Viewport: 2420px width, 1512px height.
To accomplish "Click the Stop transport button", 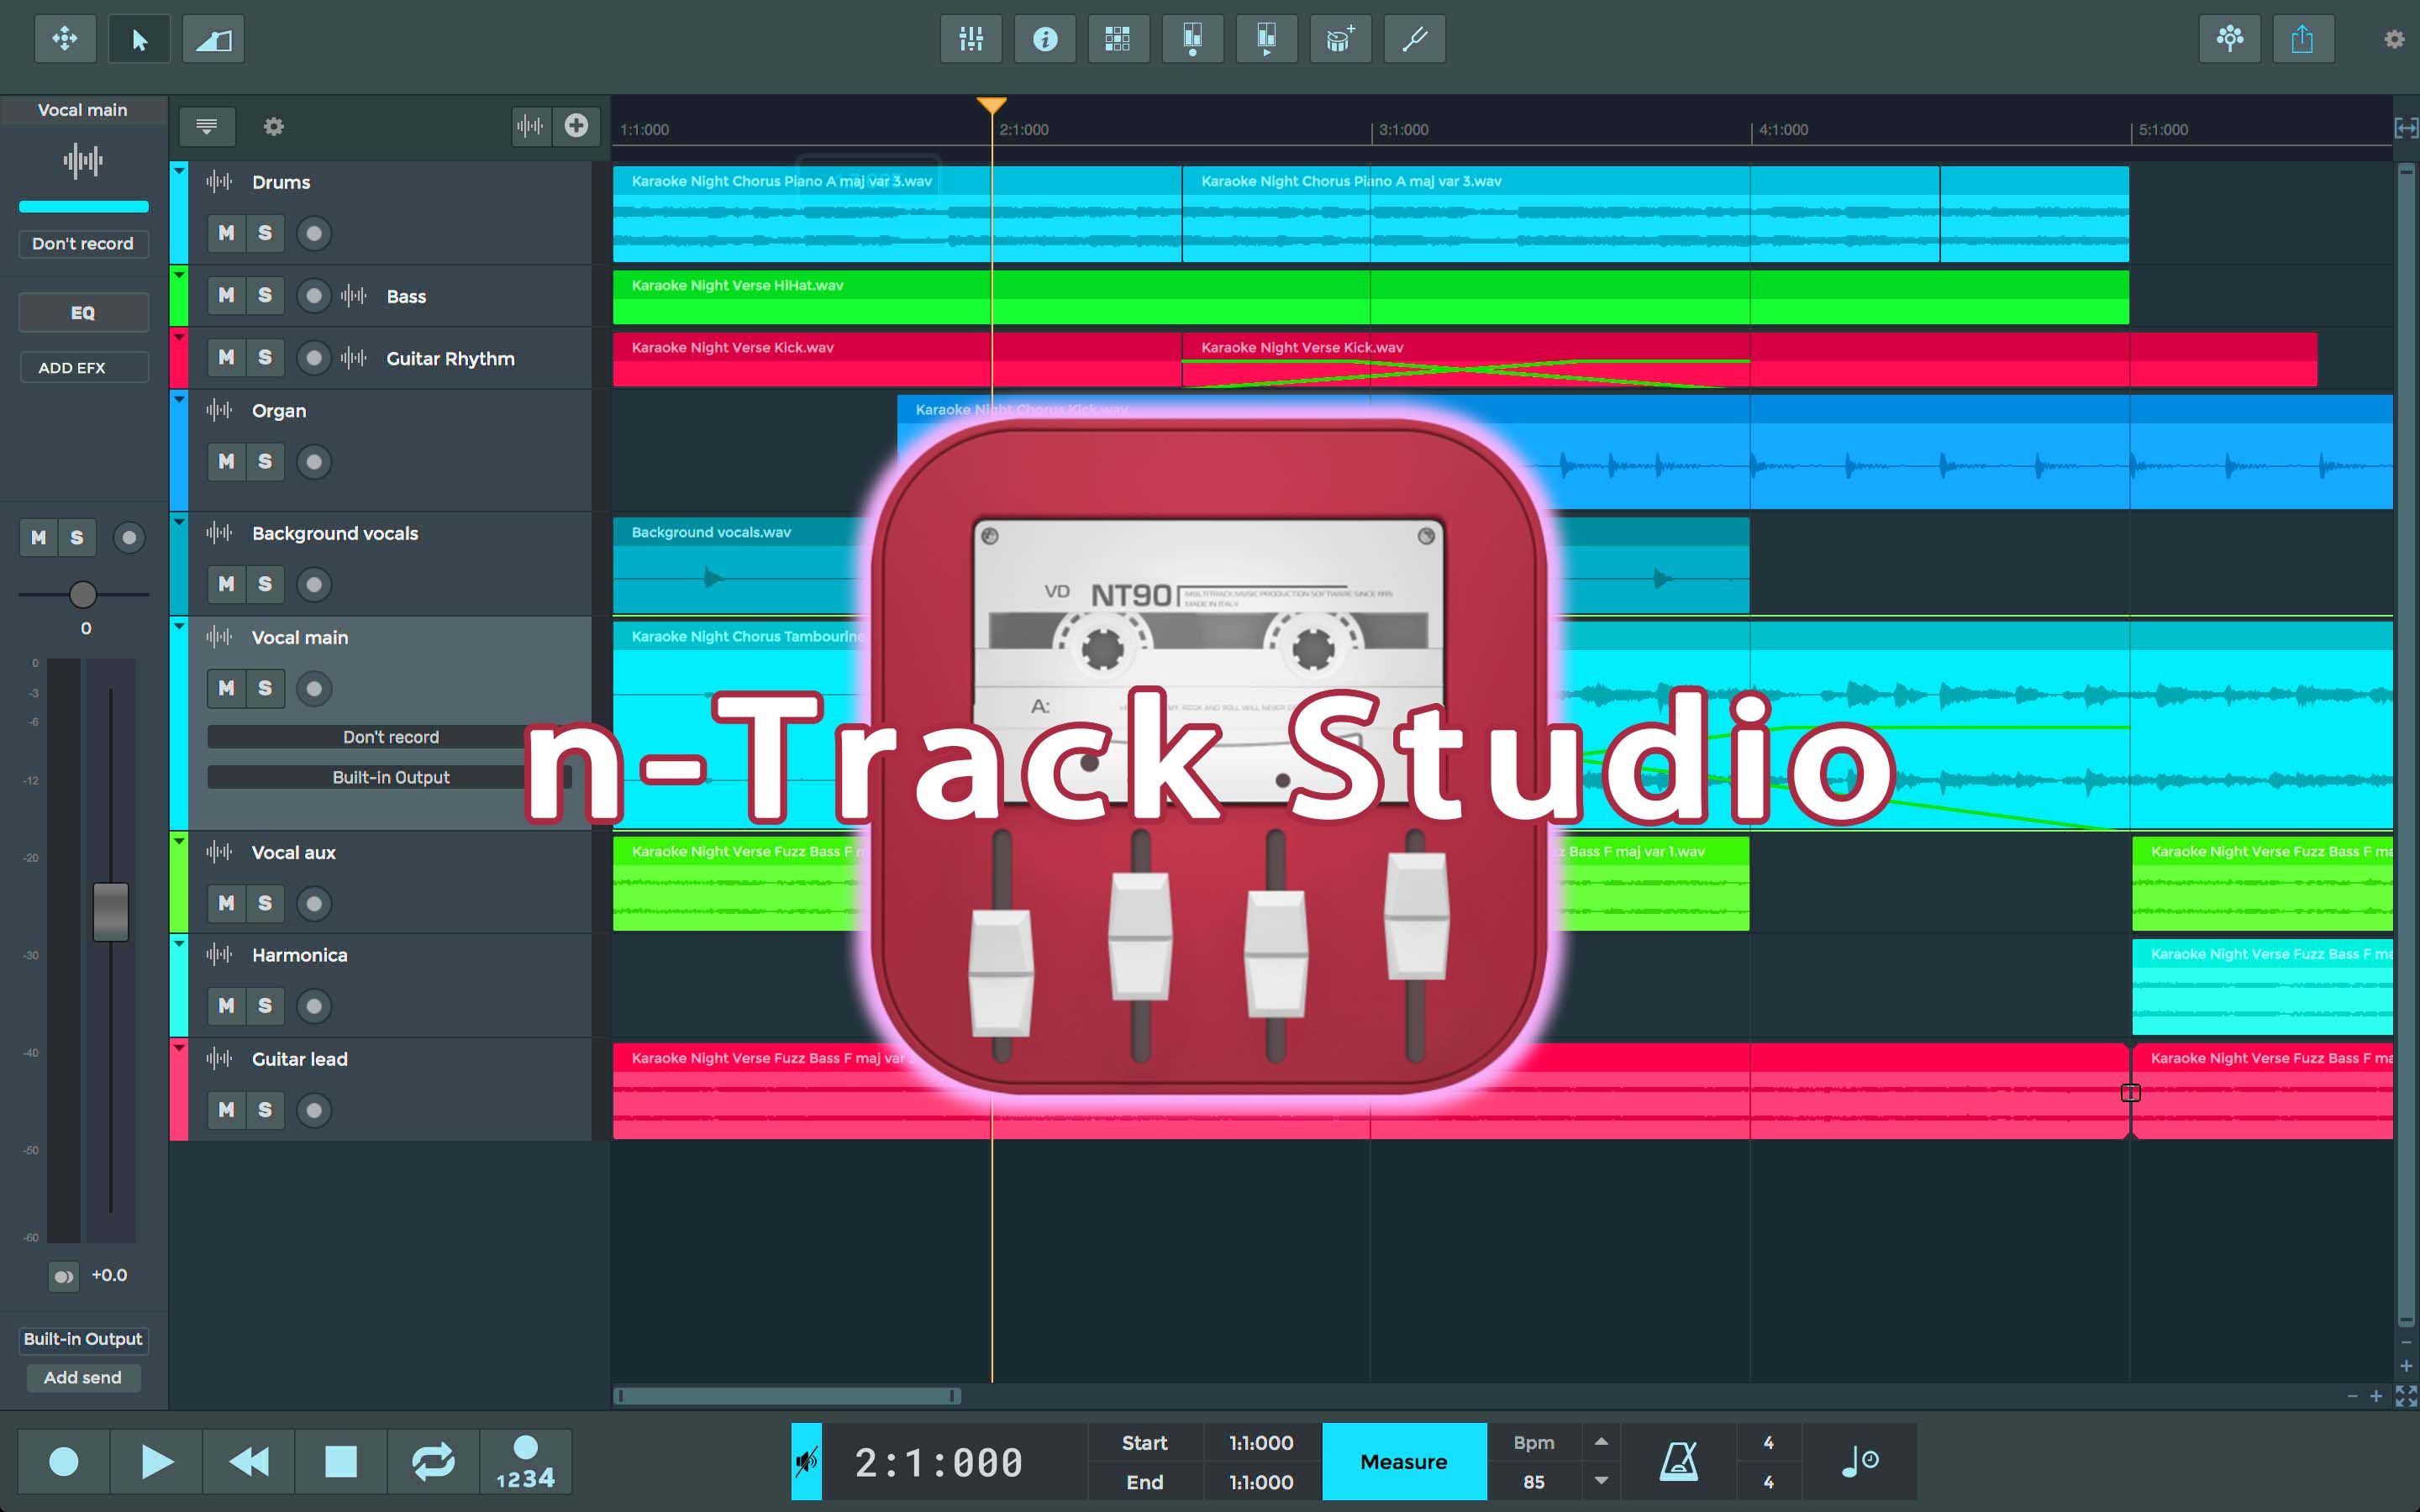I will [x=341, y=1461].
